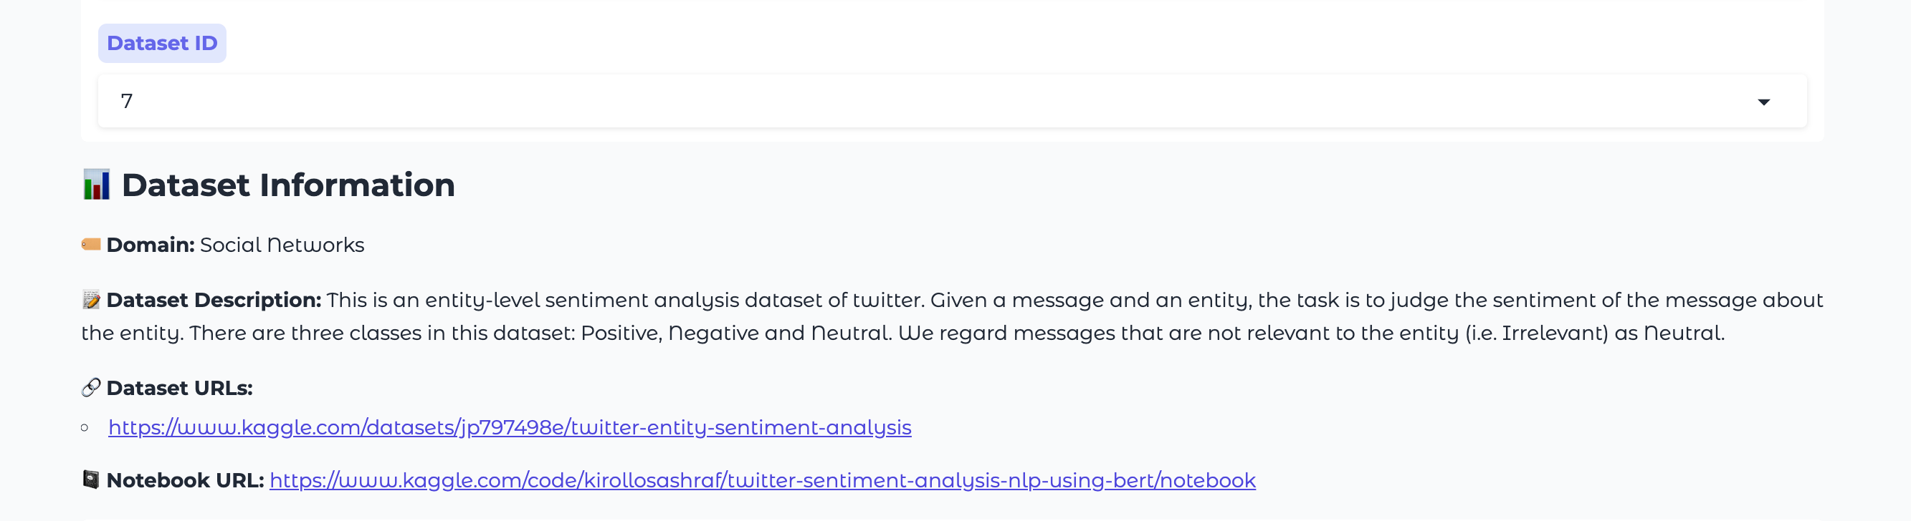Open the twitter-sentiment-analysis-nlp-using-bert notebook link

point(762,480)
